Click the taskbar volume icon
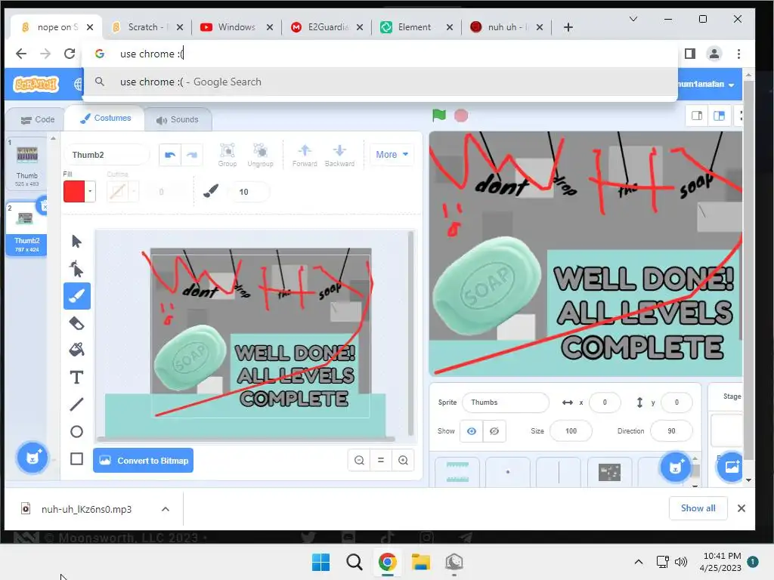 681,562
